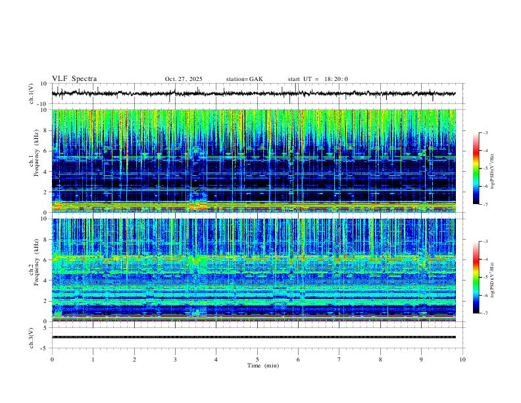The height and width of the screenshot is (403, 521).
Task: Click the "VLF Spectra" title text
Action: click(x=74, y=79)
